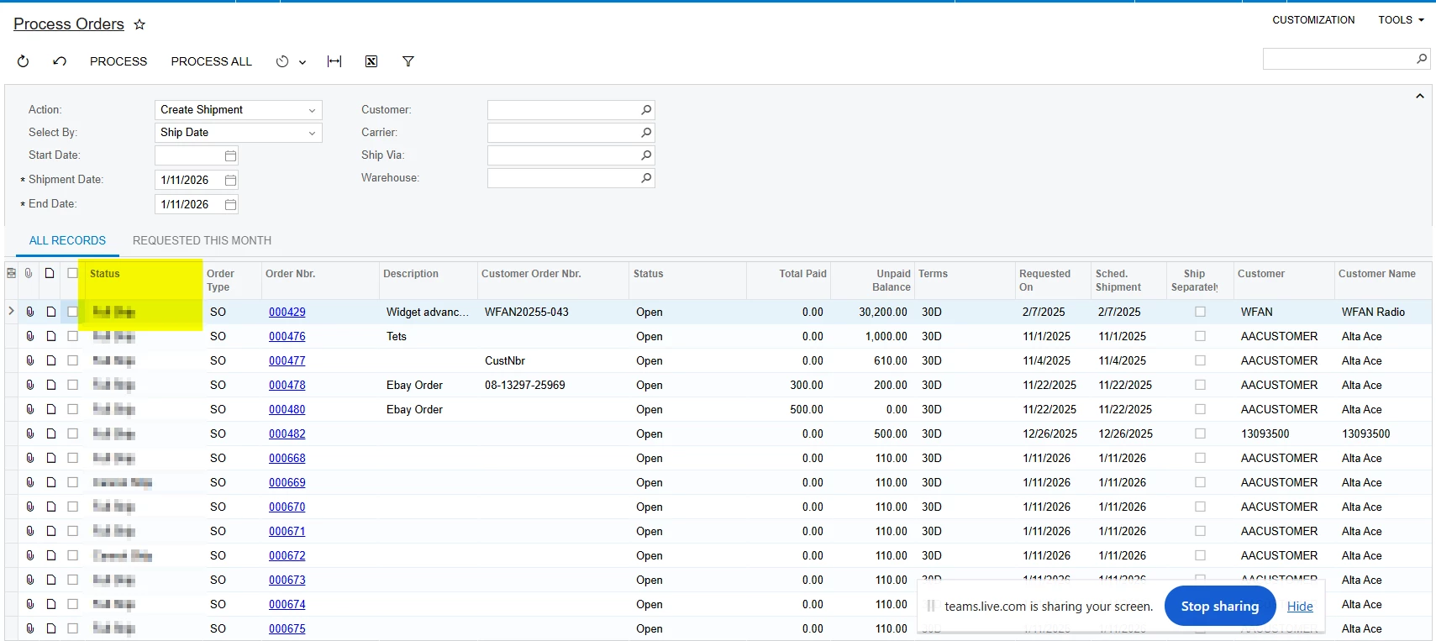Switch to the REQUESTED THIS MONTH tab
The image size is (1436, 641).
(202, 240)
